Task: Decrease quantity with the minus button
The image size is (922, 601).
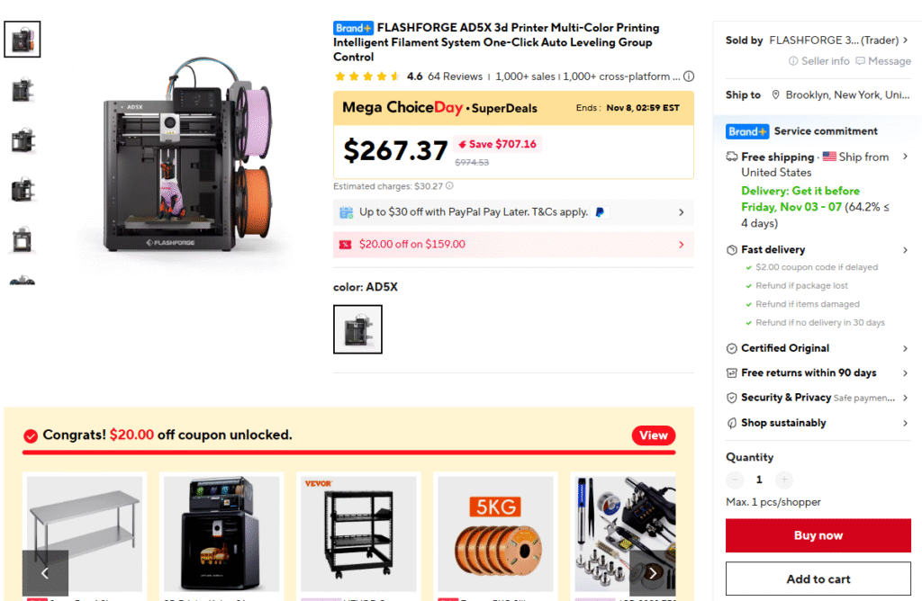Action: [735, 480]
